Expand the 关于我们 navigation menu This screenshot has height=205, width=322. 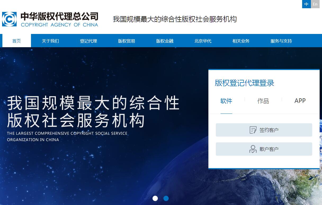pos(50,41)
